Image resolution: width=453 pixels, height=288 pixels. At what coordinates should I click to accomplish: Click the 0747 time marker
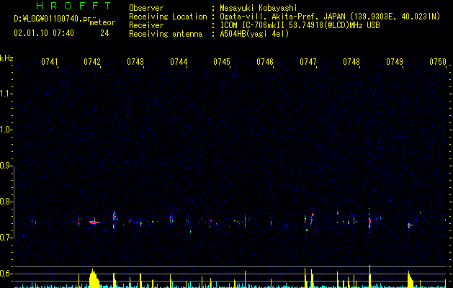pyautogui.click(x=308, y=62)
